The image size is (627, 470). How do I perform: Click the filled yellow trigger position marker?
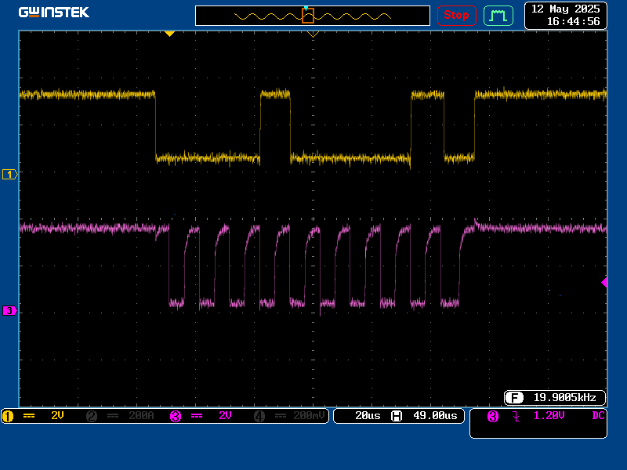[169, 34]
